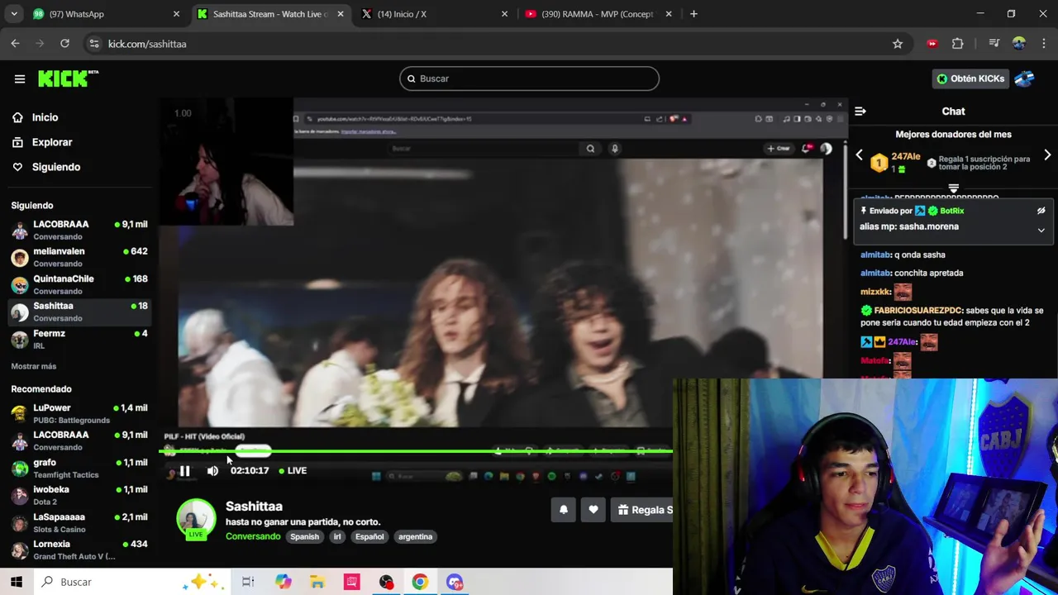Click the KICK logo
The height and width of the screenshot is (595, 1058).
pyautogui.click(x=68, y=79)
